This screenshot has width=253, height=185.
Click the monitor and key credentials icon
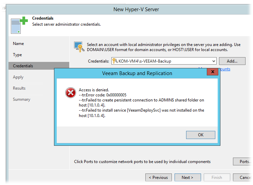click(x=79, y=47)
